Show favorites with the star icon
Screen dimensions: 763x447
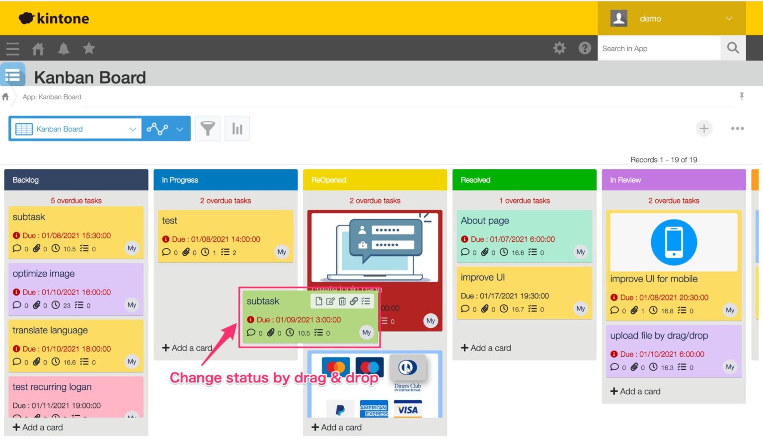click(89, 48)
